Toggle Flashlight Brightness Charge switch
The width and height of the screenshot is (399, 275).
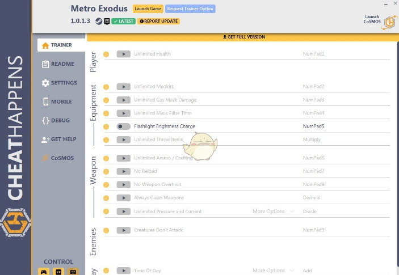point(123,126)
